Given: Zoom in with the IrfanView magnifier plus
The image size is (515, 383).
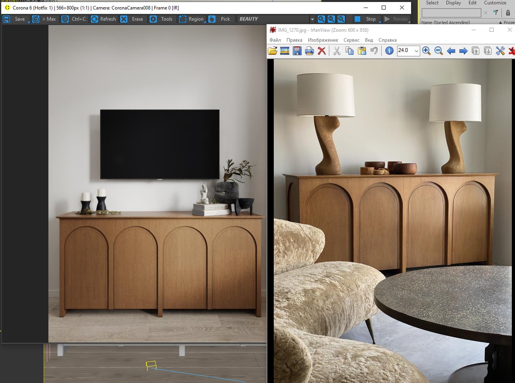Looking at the screenshot, I should click(427, 51).
